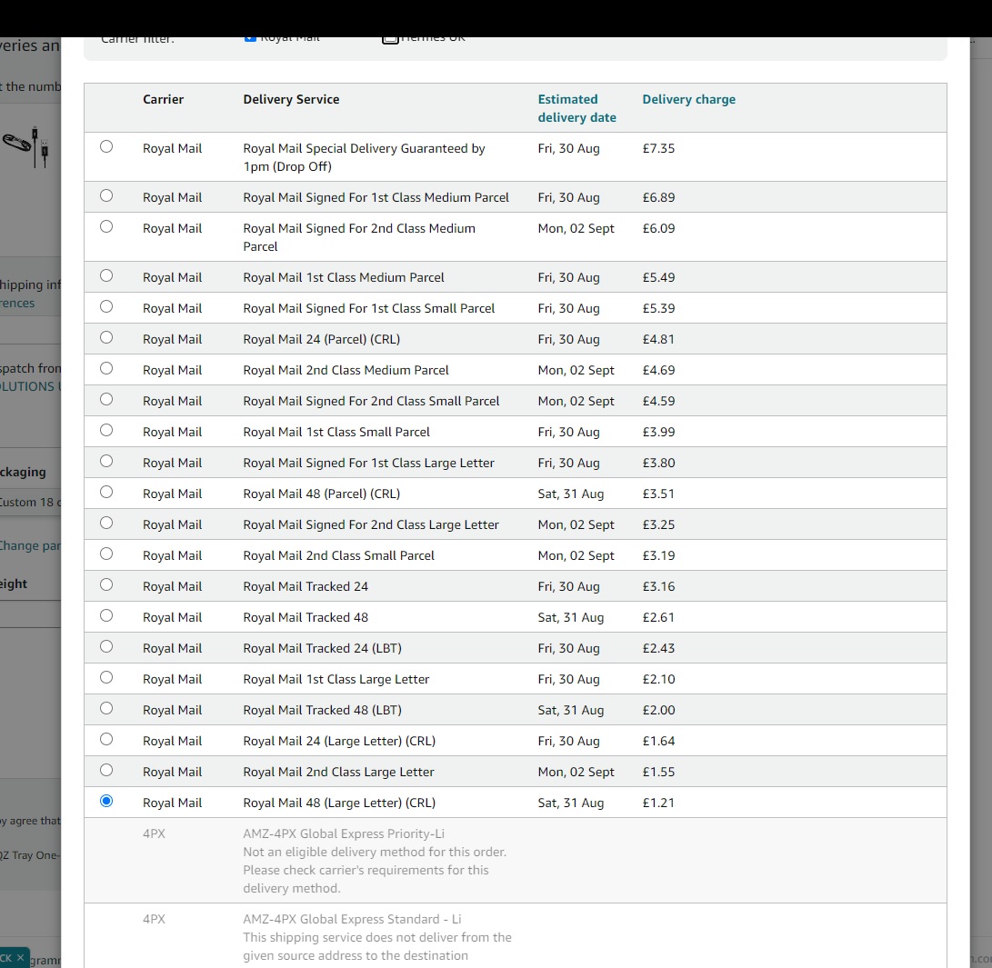Click the £1.21 delivery charge
The height and width of the screenshot is (968, 992).
click(x=658, y=803)
